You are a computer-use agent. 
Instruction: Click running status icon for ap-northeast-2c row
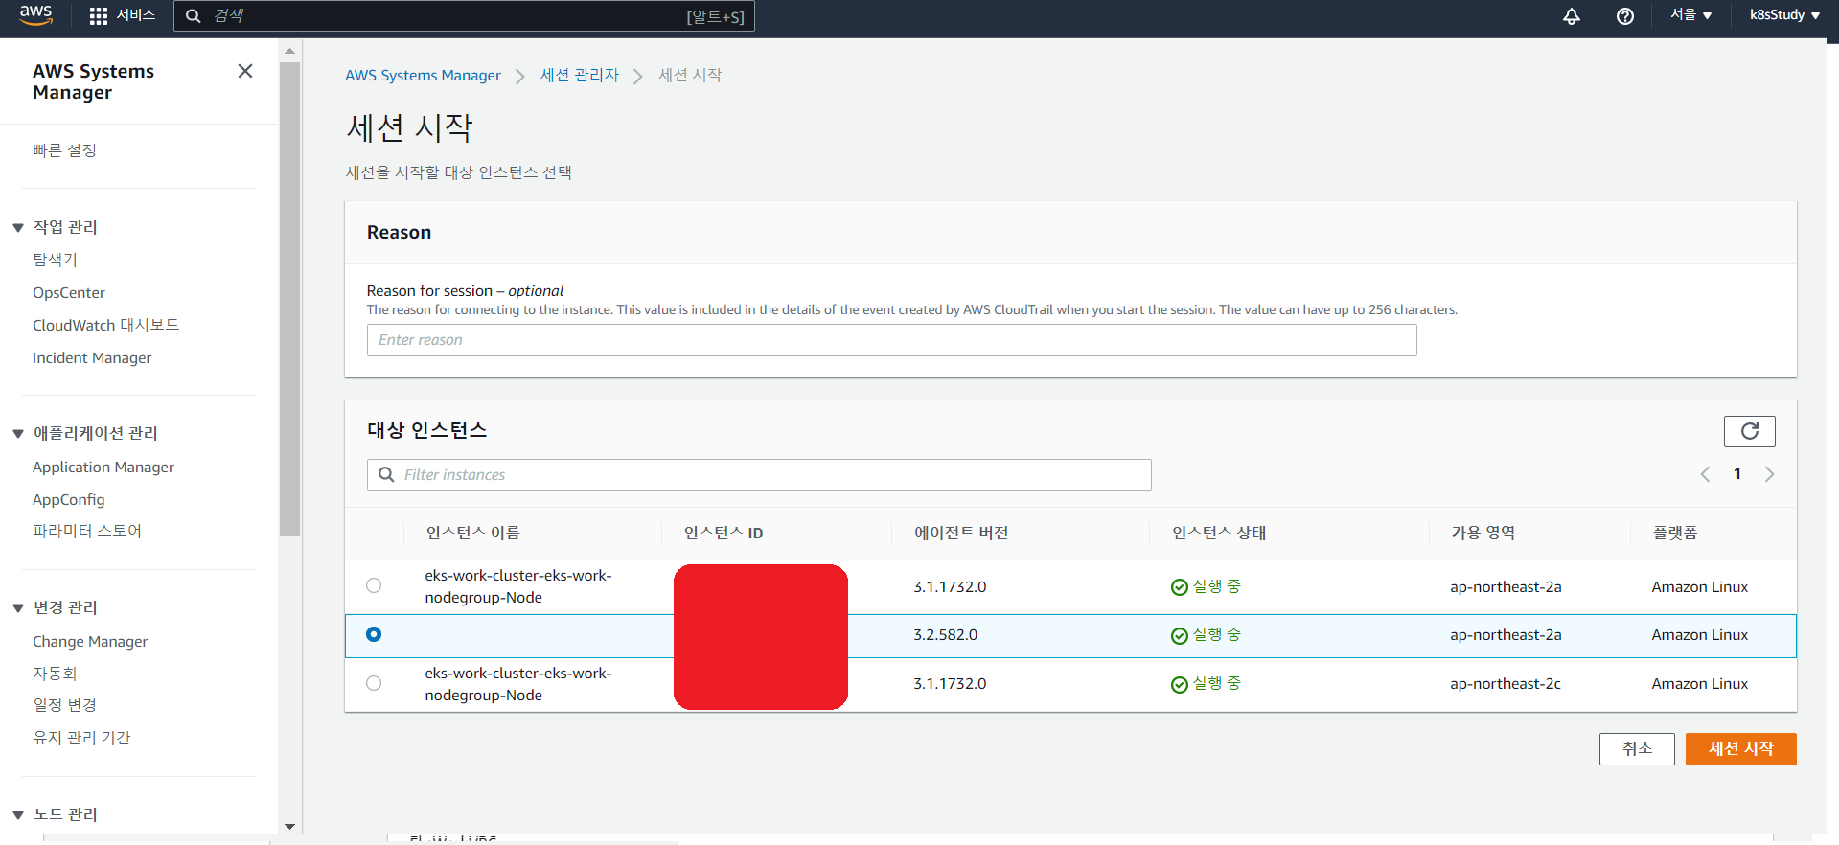[1180, 684]
